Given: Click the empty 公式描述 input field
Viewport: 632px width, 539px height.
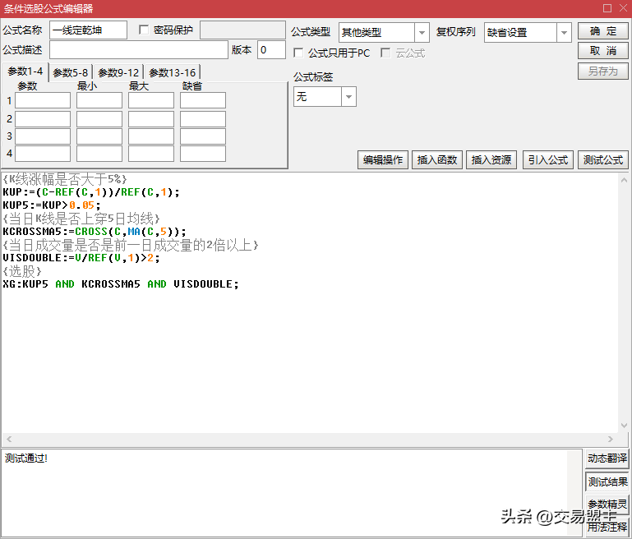Looking at the screenshot, I should click(x=139, y=50).
